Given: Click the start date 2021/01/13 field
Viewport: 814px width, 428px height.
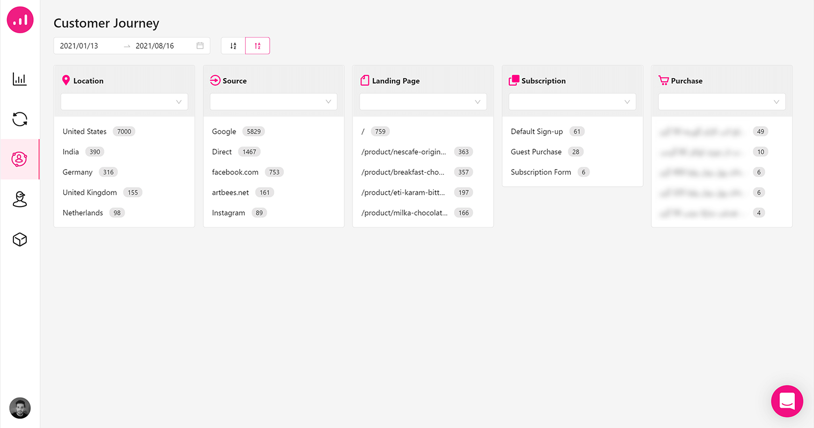Looking at the screenshot, I should (79, 45).
